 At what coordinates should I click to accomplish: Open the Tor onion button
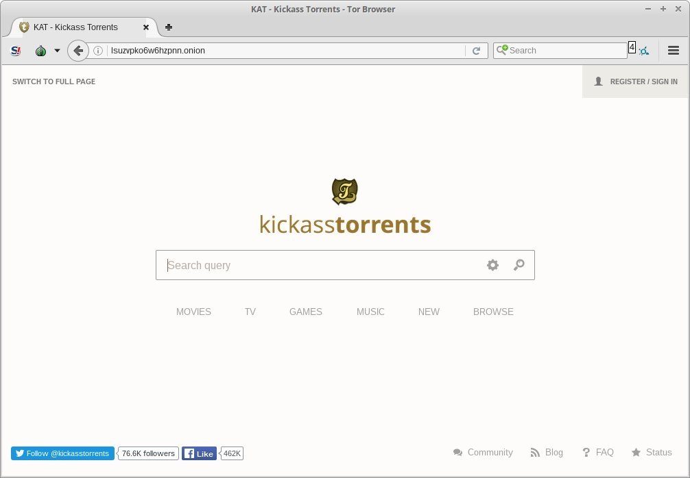point(41,51)
